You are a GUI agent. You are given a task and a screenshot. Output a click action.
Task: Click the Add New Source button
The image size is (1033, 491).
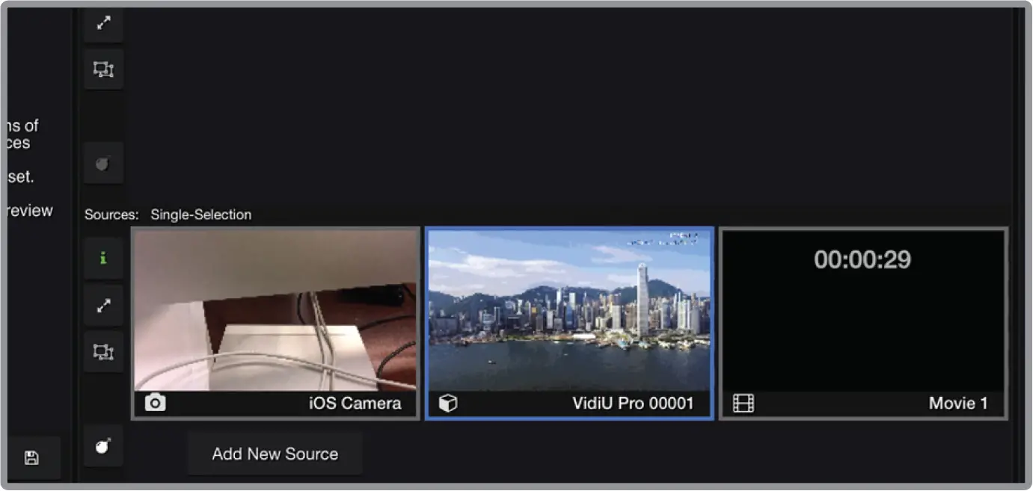click(x=275, y=454)
